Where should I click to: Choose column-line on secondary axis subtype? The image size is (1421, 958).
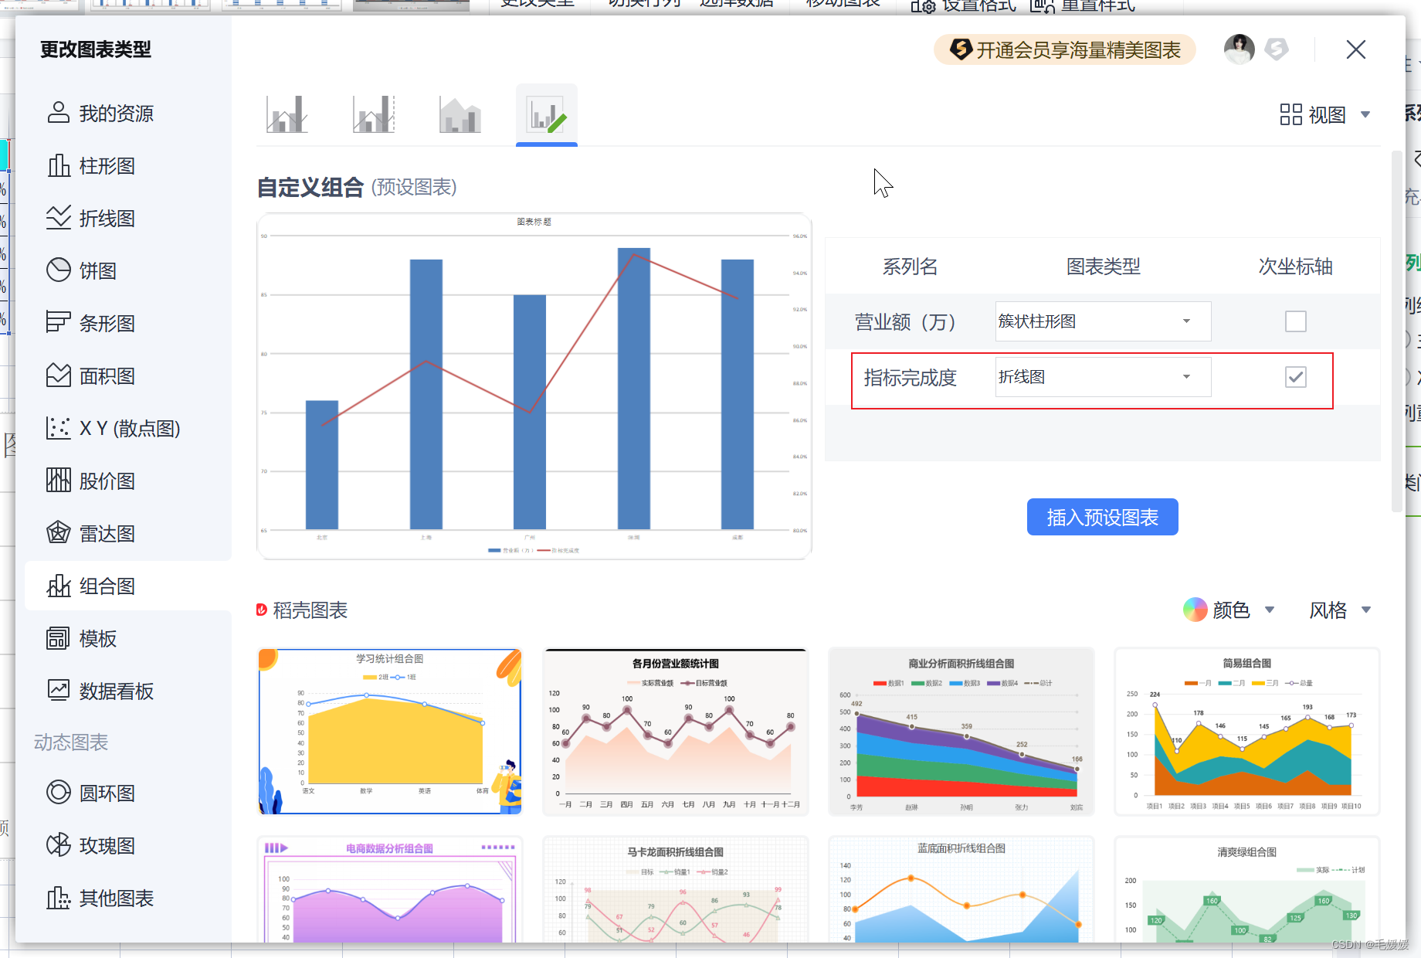tap(374, 114)
